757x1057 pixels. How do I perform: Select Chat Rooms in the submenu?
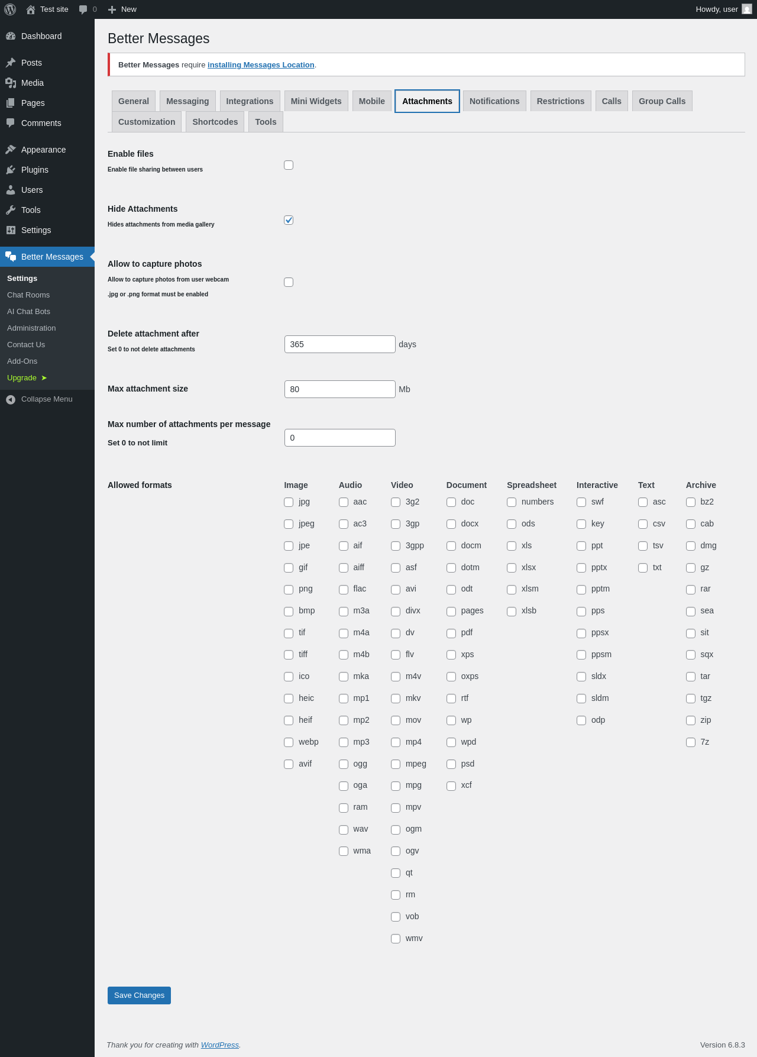(x=28, y=295)
